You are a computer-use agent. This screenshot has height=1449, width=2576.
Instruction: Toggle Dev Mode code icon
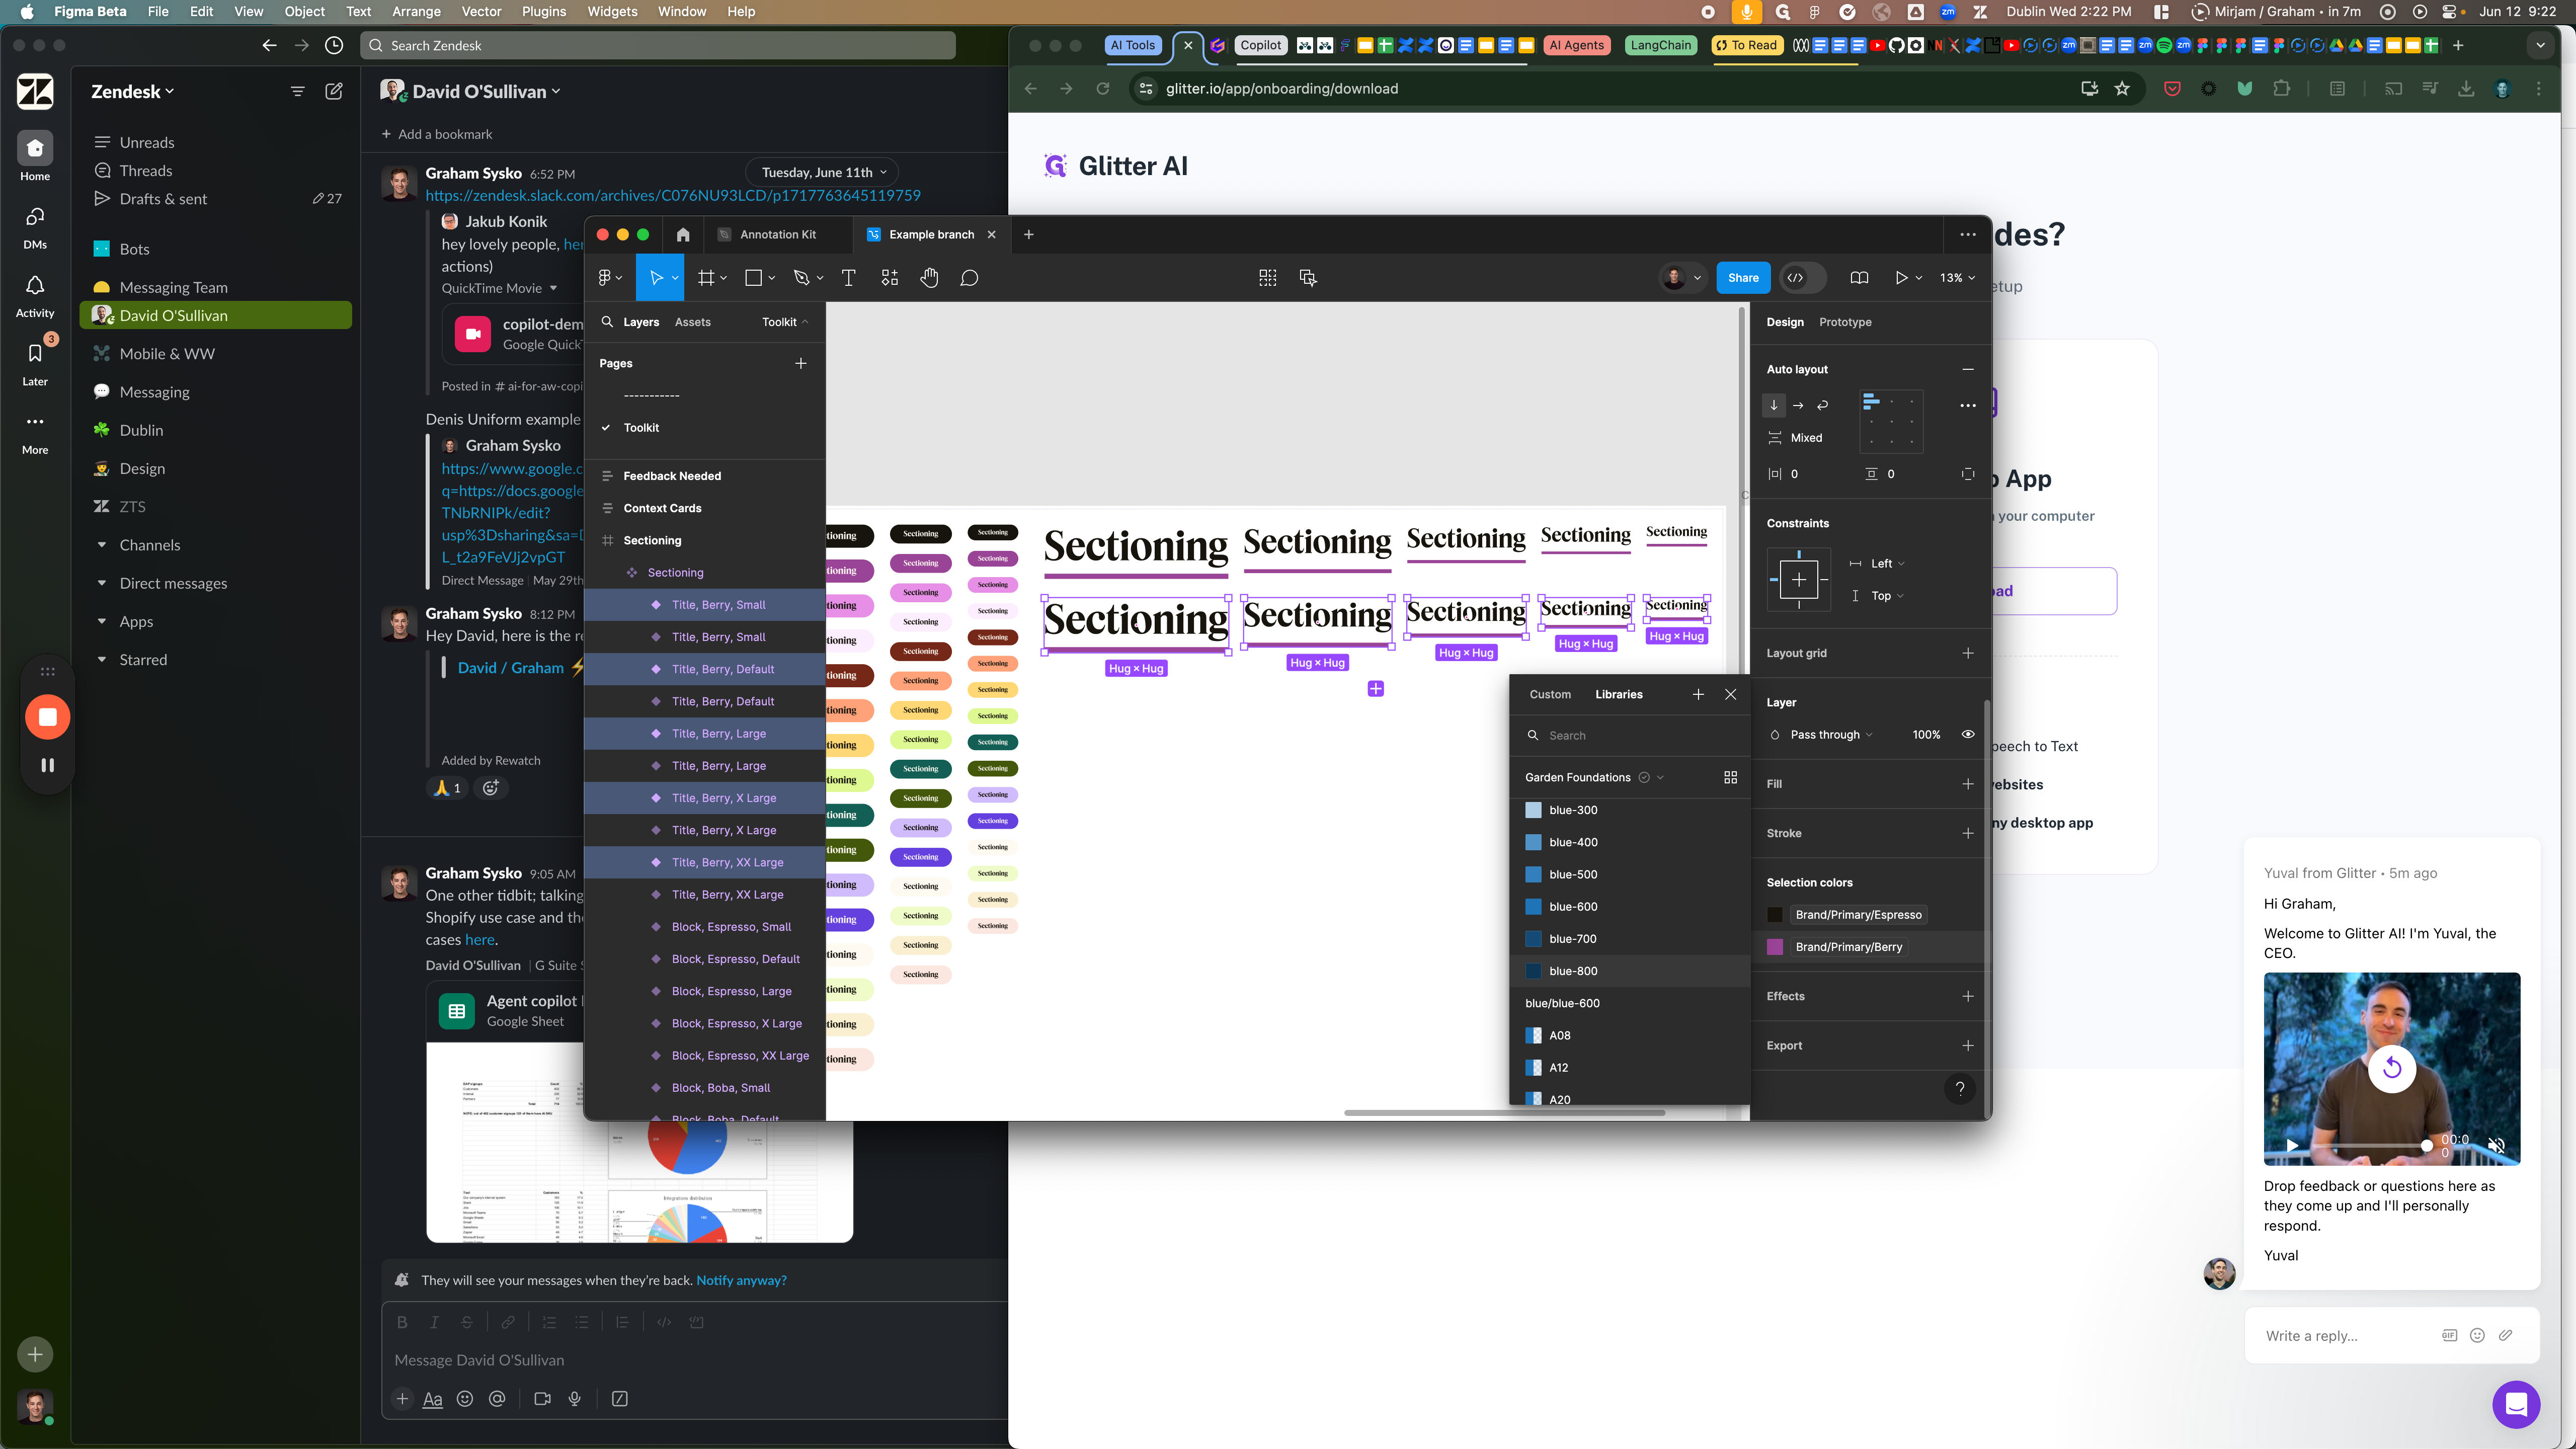(x=1796, y=278)
